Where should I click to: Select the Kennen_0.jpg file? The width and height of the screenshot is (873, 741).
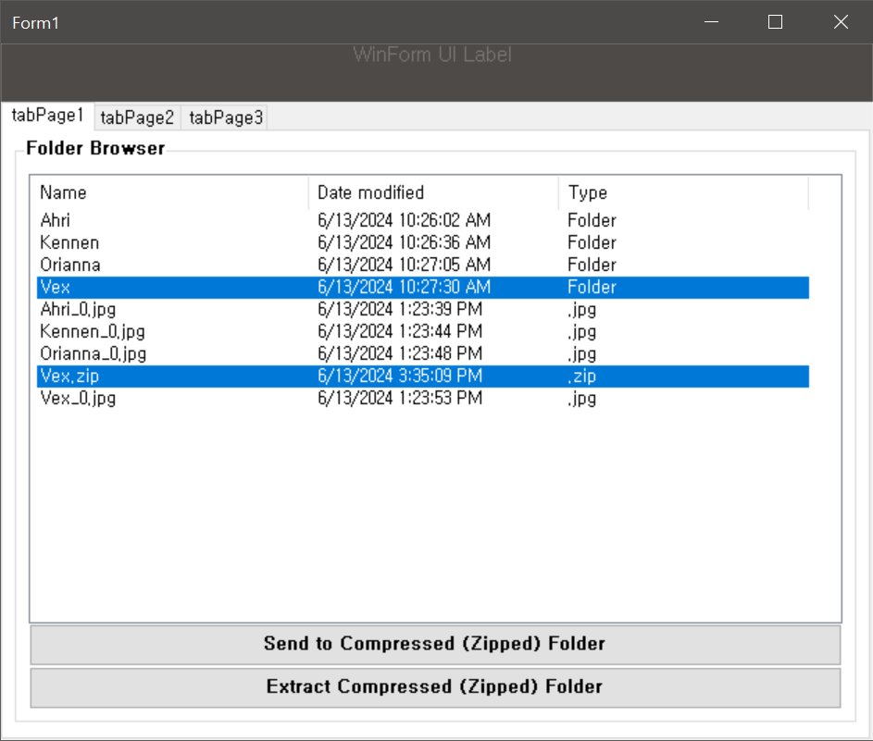click(423, 331)
